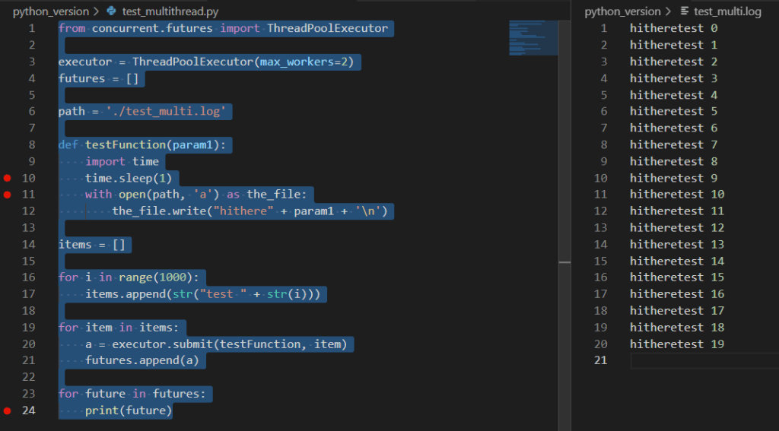Click the left editor's vertical scrollbar marker
The height and width of the screenshot is (431, 779).
564,262
